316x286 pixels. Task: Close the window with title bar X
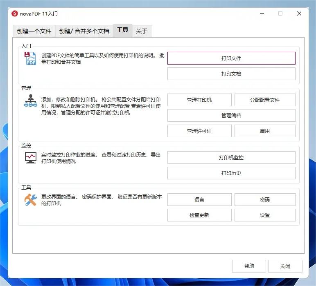click(299, 13)
